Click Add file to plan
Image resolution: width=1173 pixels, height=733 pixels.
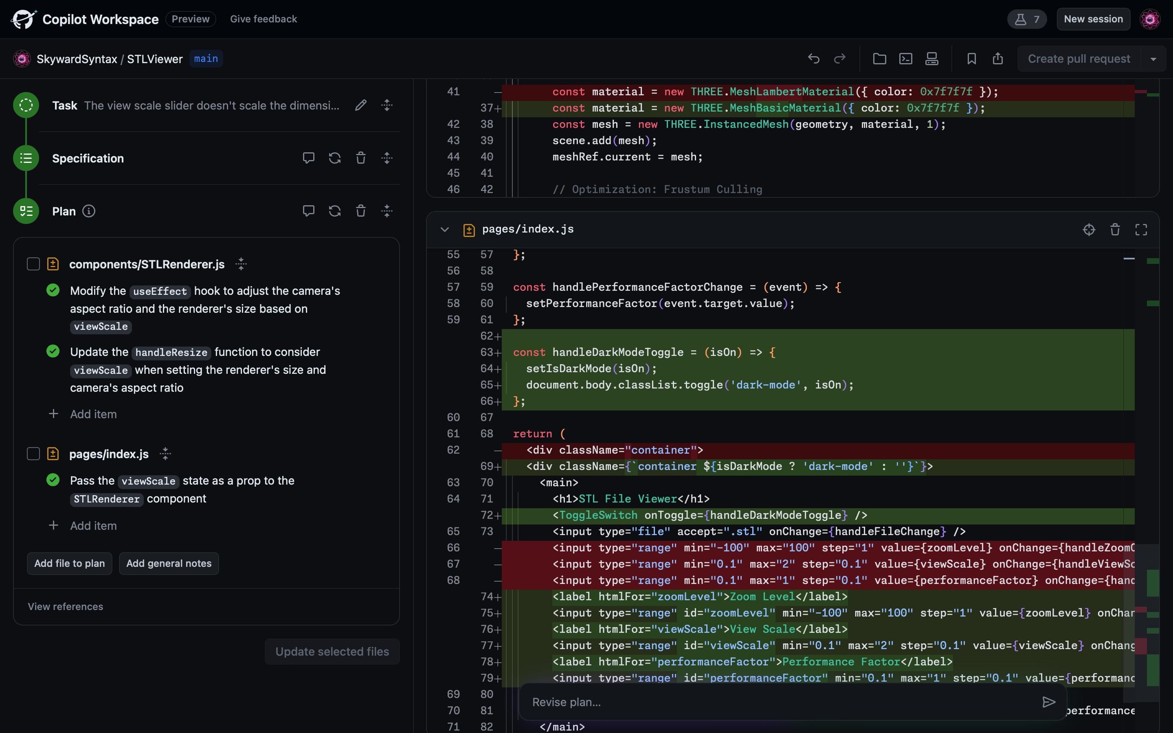point(69,563)
